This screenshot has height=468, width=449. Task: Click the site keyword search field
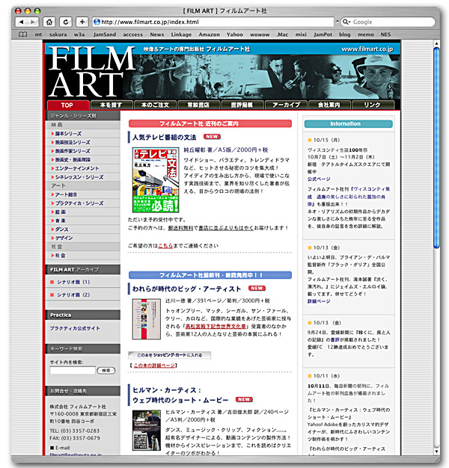coord(73,370)
